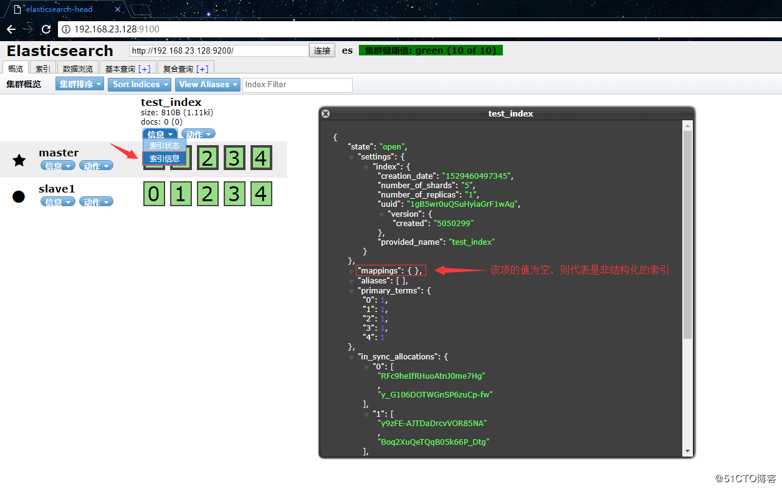The height and width of the screenshot is (489, 782).
Task: Click the dialog's vertical scrollbar thumb
Action: coord(687,235)
